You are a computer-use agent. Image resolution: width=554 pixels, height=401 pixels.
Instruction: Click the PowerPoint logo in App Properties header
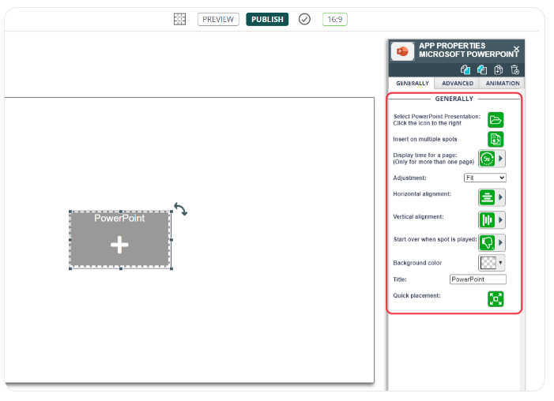tap(402, 51)
